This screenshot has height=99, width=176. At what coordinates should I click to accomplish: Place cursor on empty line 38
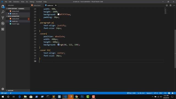[102, 61]
